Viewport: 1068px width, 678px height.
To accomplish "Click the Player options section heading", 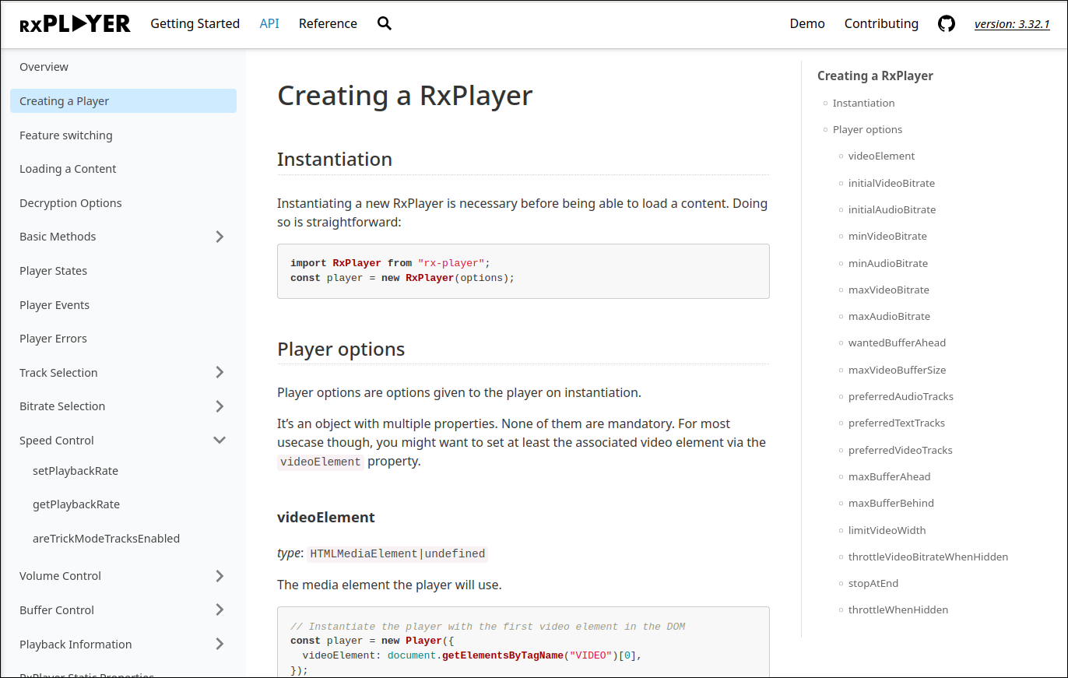I will click(x=341, y=349).
